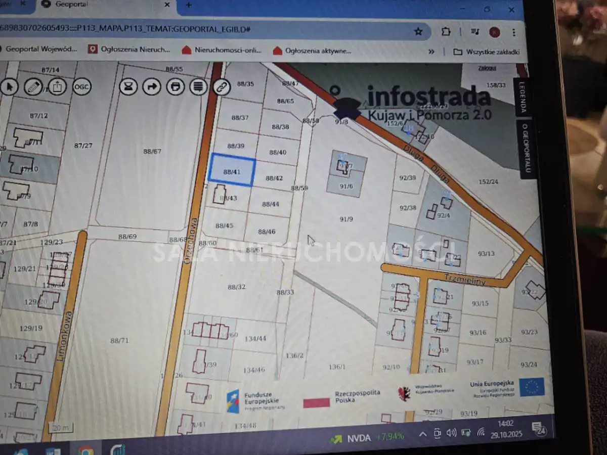Click the Zaloguj login link
This screenshot has width=607, height=455.
coord(489,68)
